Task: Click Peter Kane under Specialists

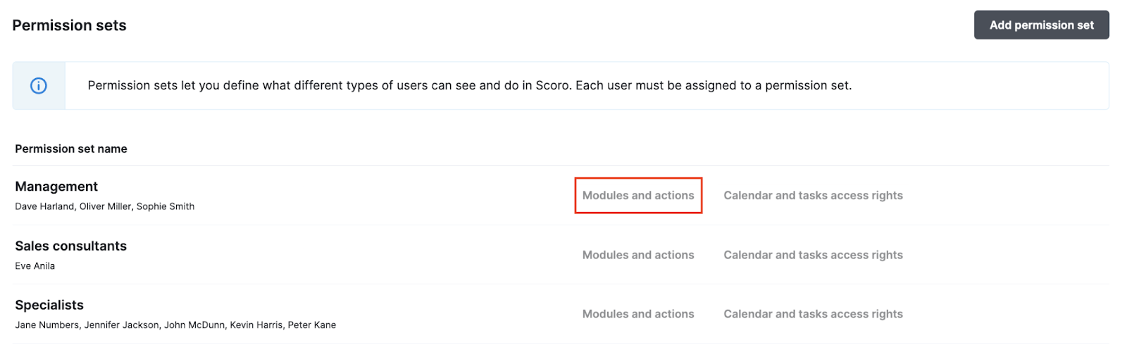Action: (312, 325)
